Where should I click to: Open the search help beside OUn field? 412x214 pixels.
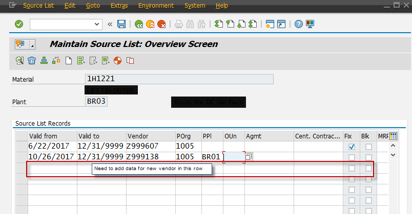(250, 157)
